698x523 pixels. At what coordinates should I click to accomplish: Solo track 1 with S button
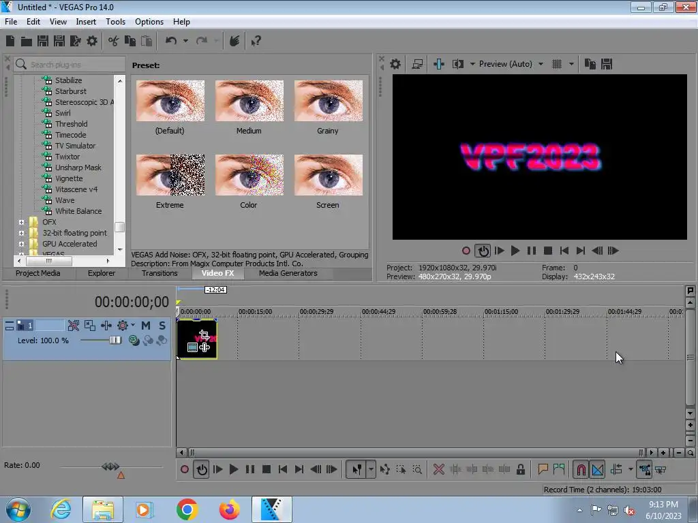tap(162, 326)
